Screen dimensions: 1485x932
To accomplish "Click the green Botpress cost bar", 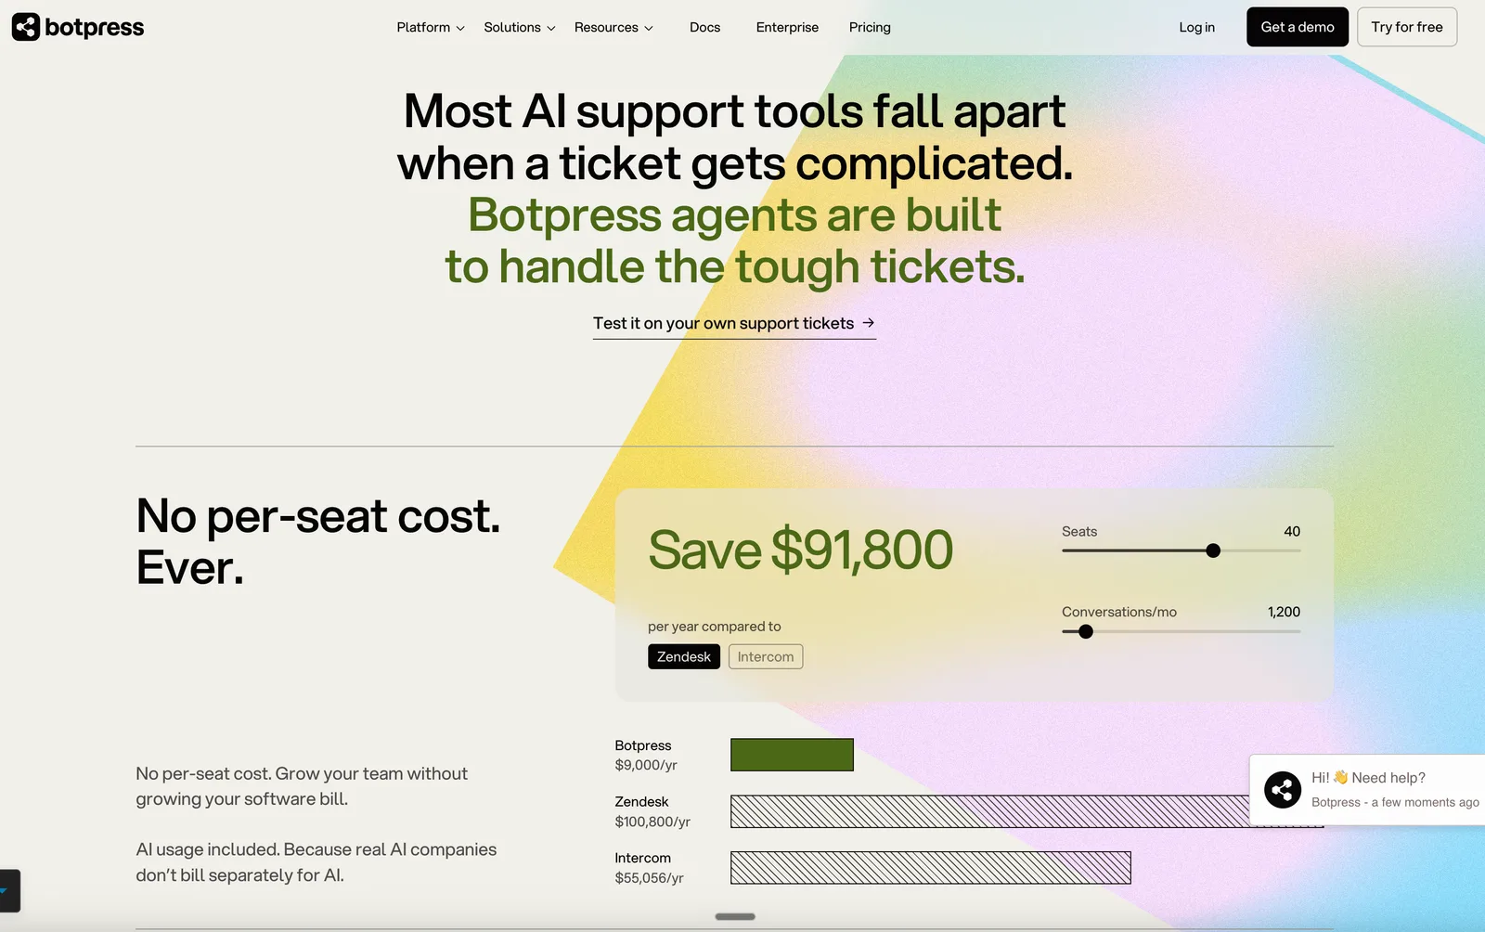I will pyautogui.click(x=792, y=755).
